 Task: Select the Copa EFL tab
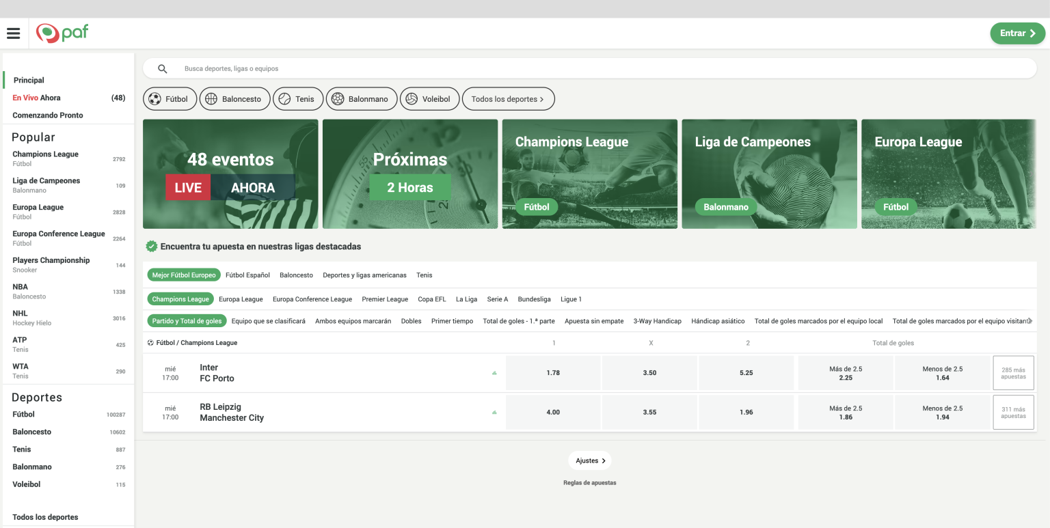pos(432,299)
